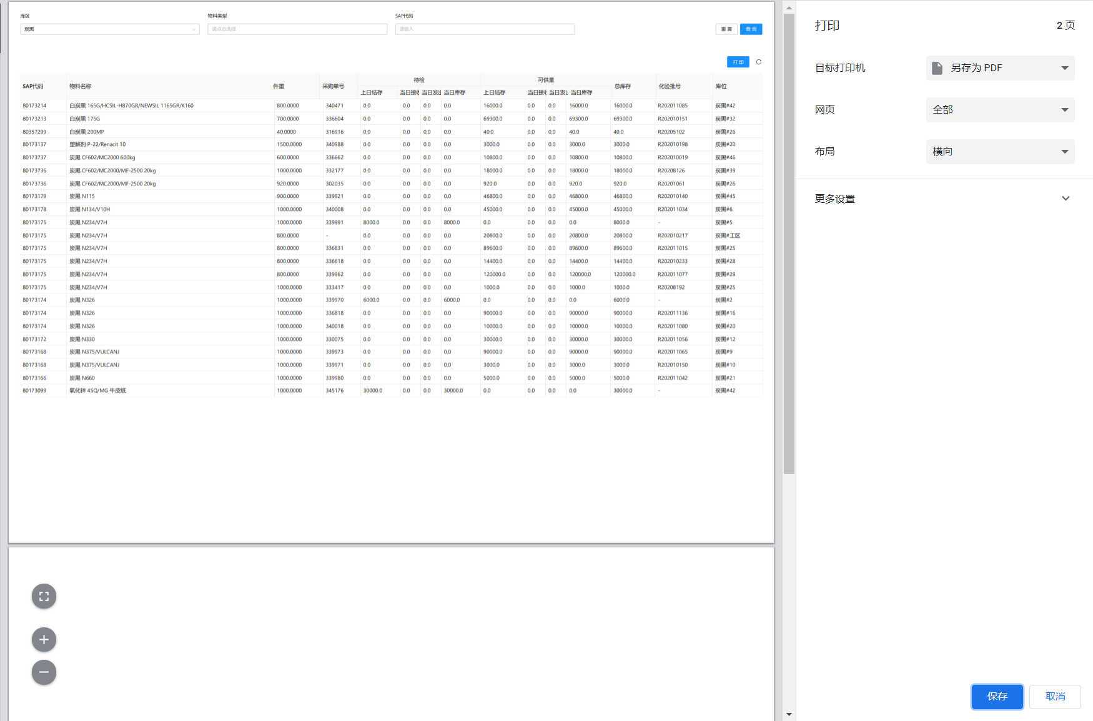Click material name 白炭黑 175G

(x=84, y=119)
